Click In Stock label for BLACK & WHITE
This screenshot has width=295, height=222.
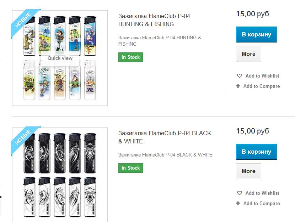pos(130,168)
